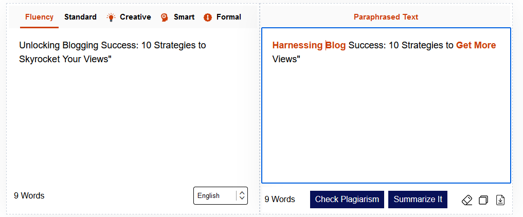This screenshot has width=523, height=217.
Task: Click the Paraphrased Text heading
Action: coord(386,17)
